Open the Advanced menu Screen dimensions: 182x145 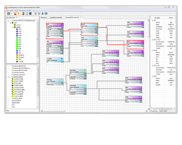pos(23,11)
